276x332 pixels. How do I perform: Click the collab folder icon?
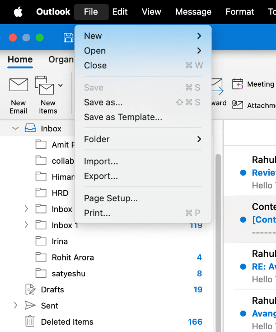[x=41, y=161]
